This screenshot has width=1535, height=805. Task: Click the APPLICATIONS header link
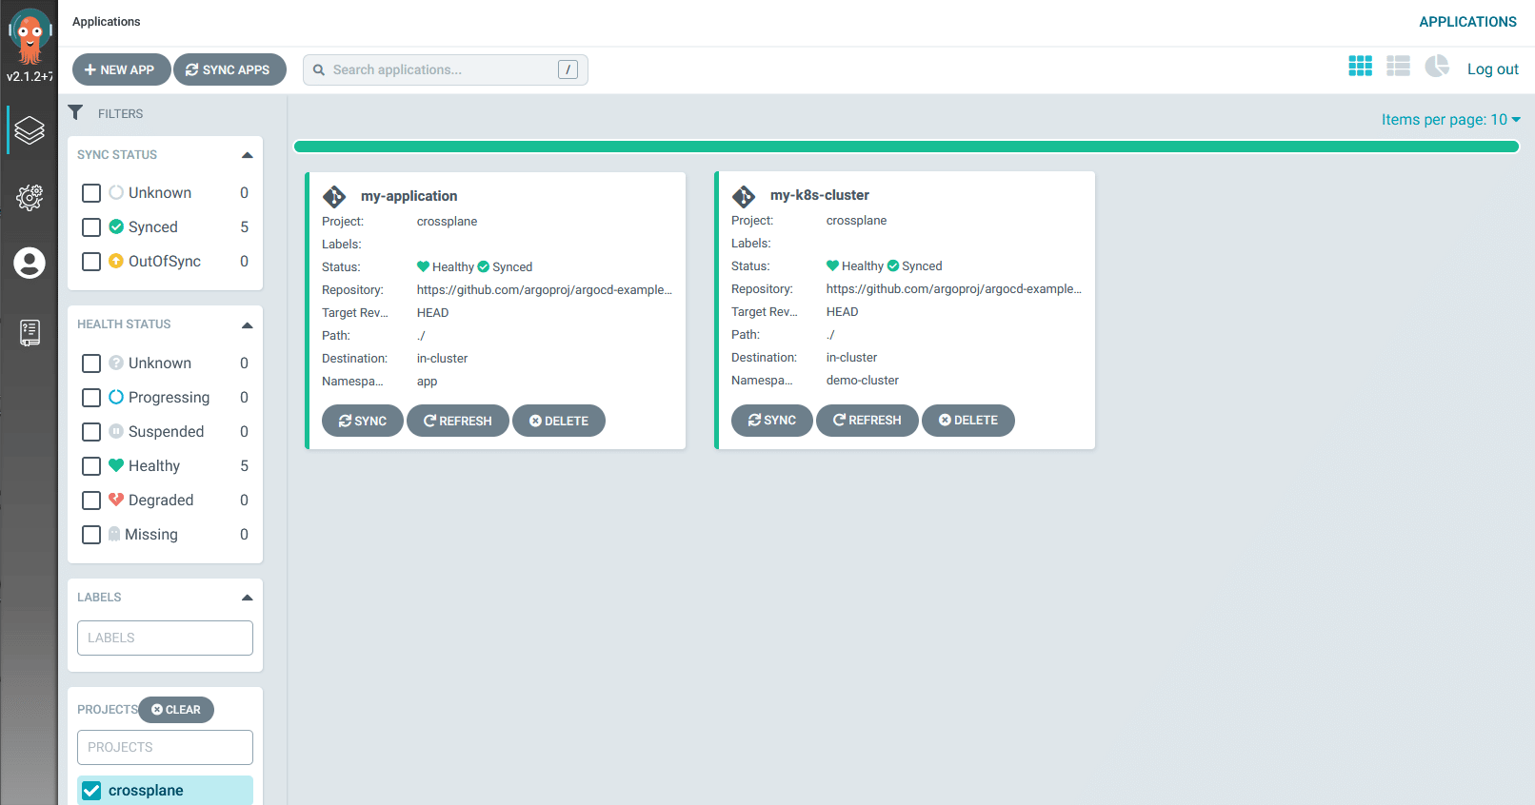1467,22
